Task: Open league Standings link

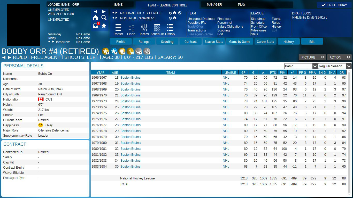Action: tap(258, 19)
